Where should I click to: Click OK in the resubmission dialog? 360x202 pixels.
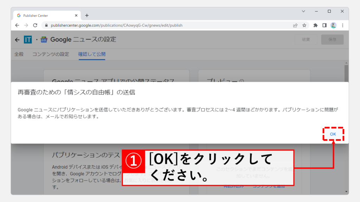(x=333, y=134)
